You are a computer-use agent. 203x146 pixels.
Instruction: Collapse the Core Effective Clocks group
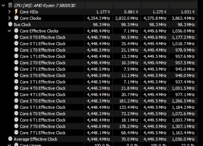(x=9, y=31)
